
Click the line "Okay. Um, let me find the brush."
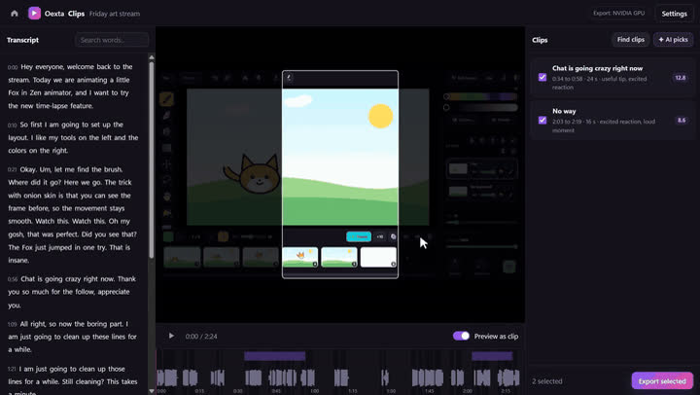pos(71,169)
